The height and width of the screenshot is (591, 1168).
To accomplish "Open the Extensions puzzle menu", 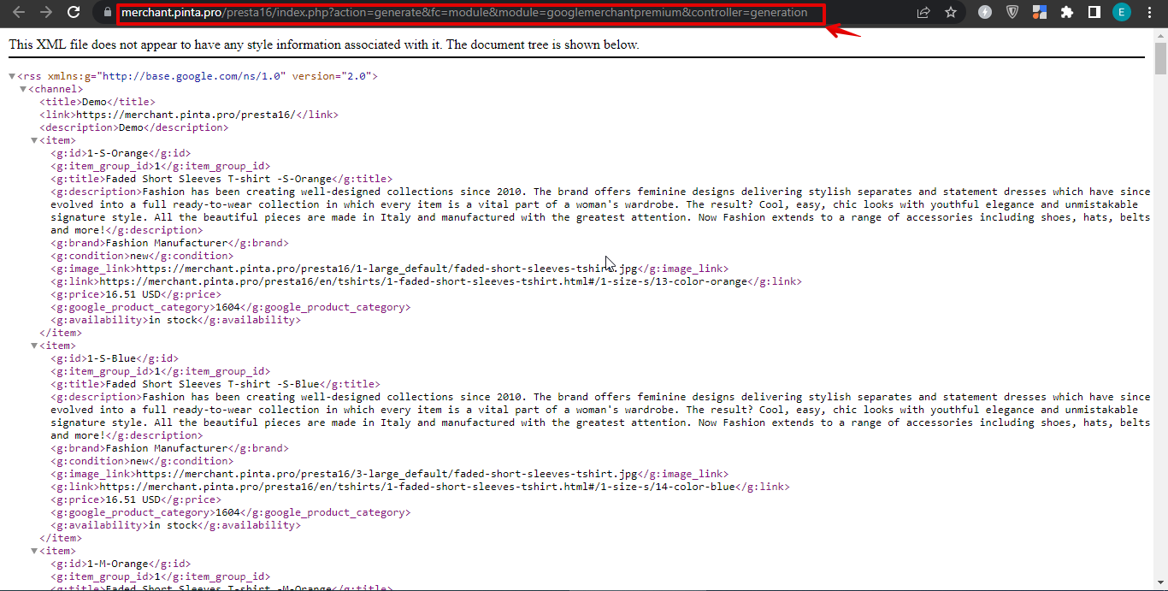I will pyautogui.click(x=1066, y=13).
